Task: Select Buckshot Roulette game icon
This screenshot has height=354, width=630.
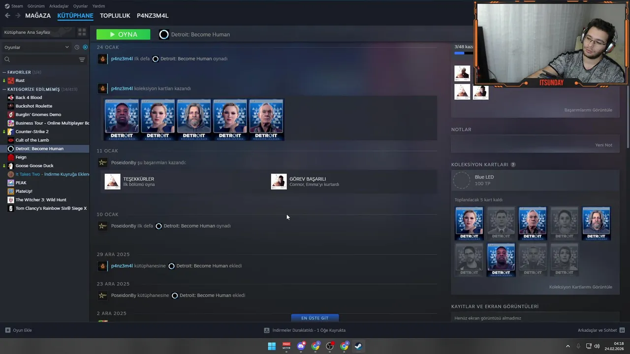Action: pos(11,106)
